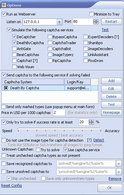The height and width of the screenshot is (195, 124).
Task: Expand the solved captchas path dropdown
Action: 119,164
